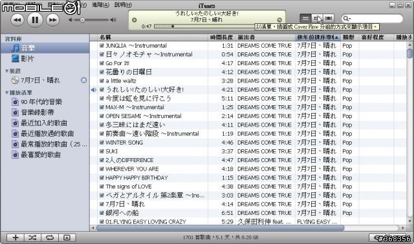Image resolution: width=414 pixels, height=244 pixels.
Task: Switch to list view mode
Action: [x=305, y=18]
